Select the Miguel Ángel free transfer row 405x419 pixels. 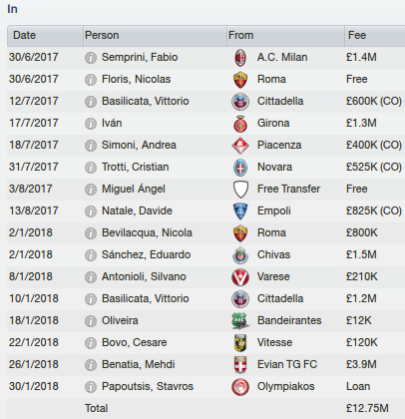tap(206, 190)
